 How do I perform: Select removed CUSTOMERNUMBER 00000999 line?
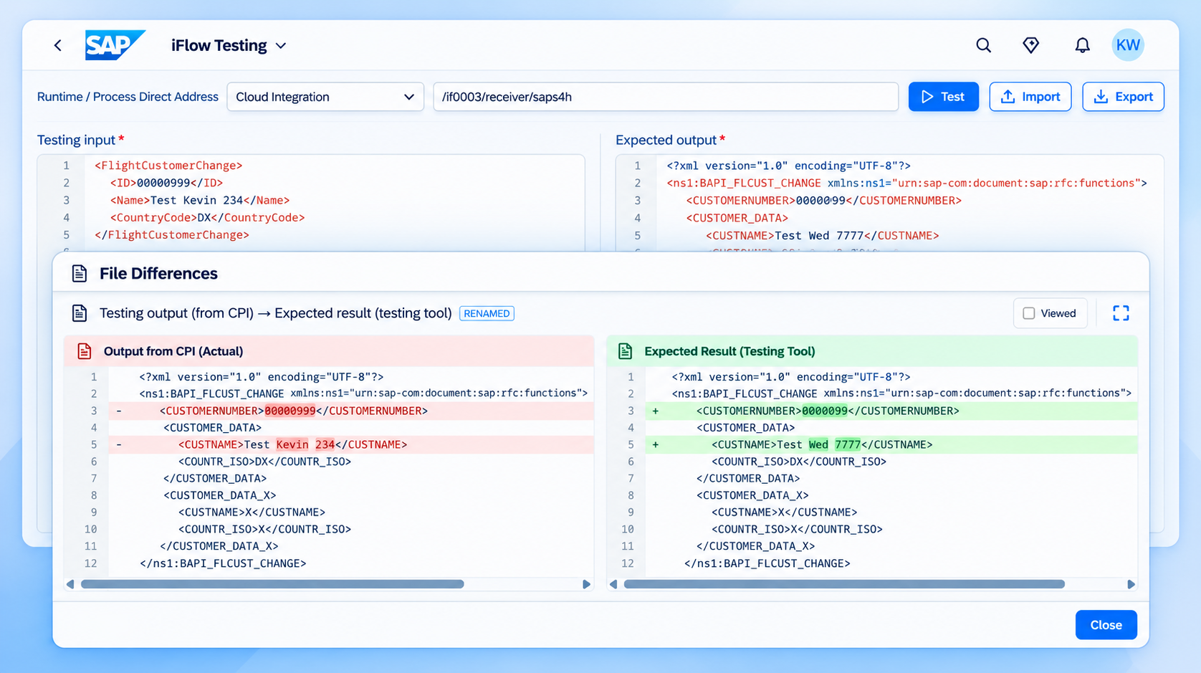coord(351,411)
